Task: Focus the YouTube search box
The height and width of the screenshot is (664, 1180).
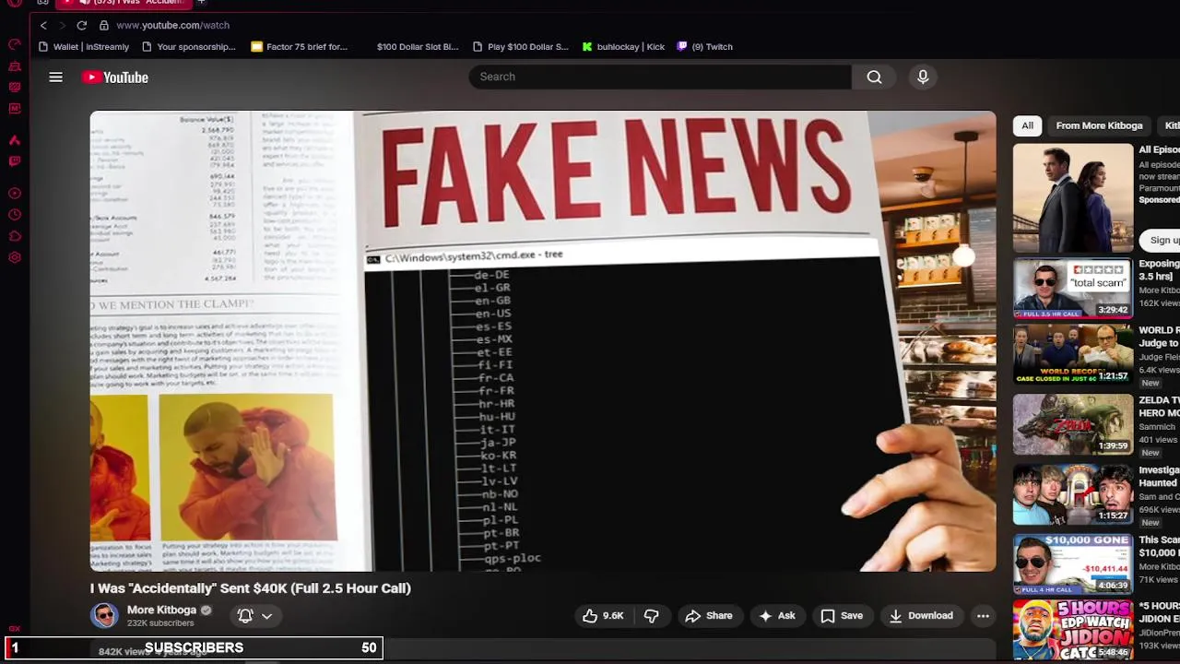Action: tap(660, 77)
